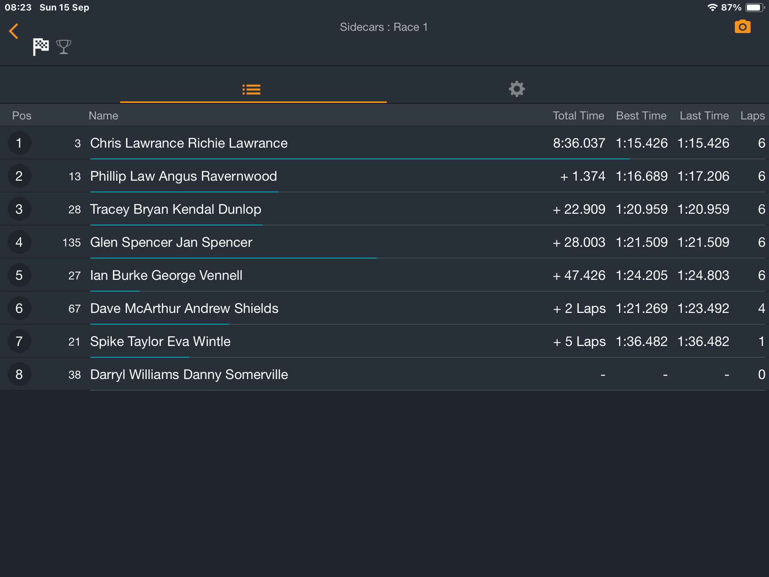Tap the 08:23 clock in status bar
Screen dimensions: 769x577
pos(18,8)
